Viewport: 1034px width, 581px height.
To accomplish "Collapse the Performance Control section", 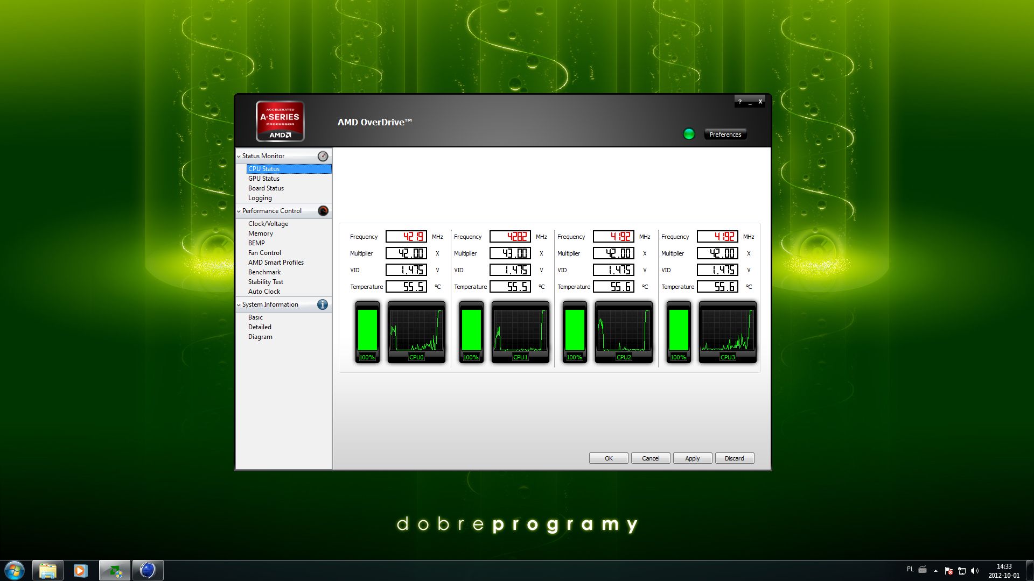I will tap(239, 211).
